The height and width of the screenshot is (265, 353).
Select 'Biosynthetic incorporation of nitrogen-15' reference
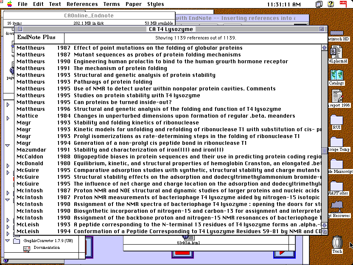tap(168, 211)
